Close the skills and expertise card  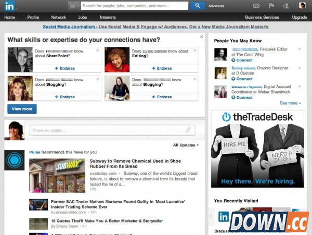point(202,37)
